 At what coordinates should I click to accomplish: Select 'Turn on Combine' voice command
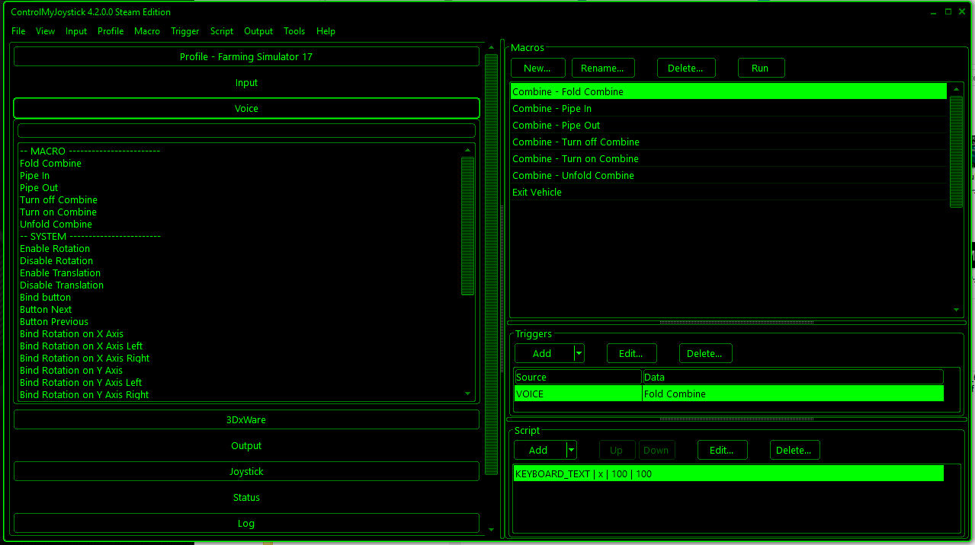58,212
